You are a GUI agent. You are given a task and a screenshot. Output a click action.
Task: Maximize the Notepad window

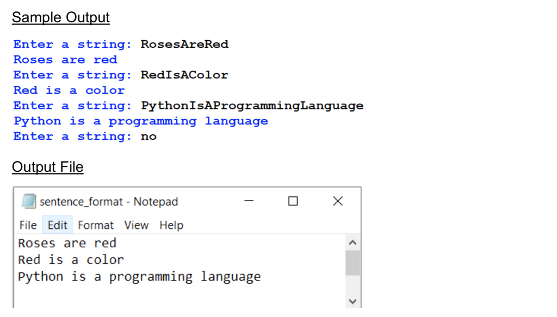(x=293, y=201)
